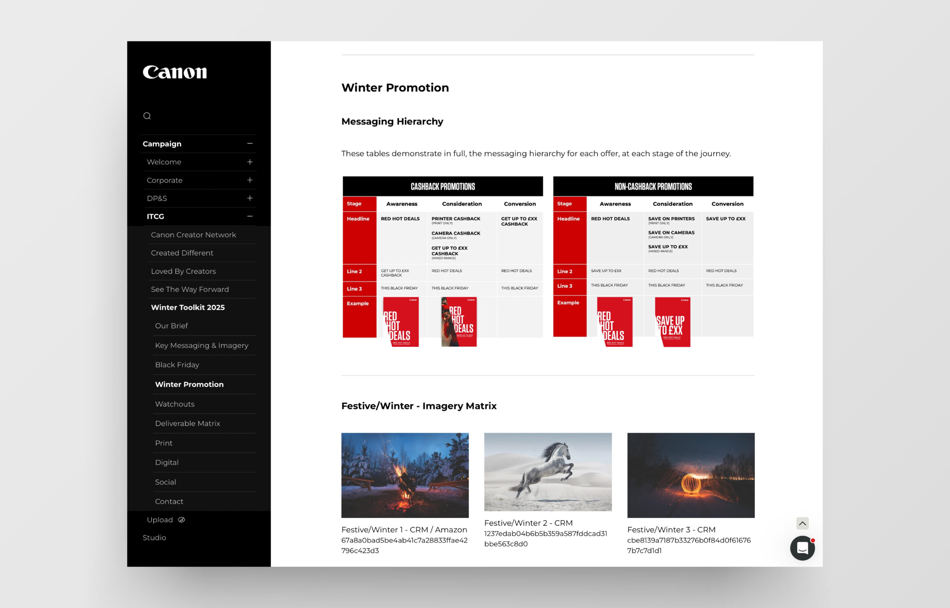
Task: Open the Watchouts page
Action: pos(174,404)
